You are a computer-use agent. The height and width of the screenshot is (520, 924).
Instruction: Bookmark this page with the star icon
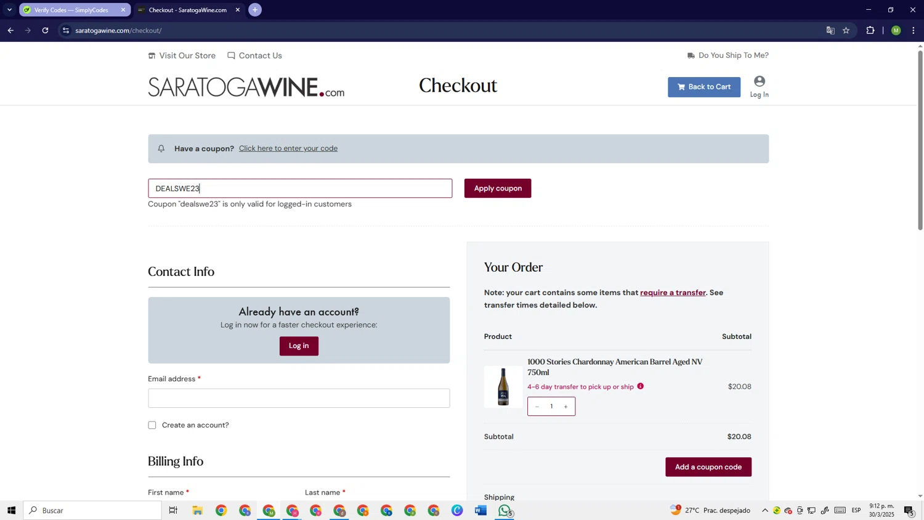[846, 30]
